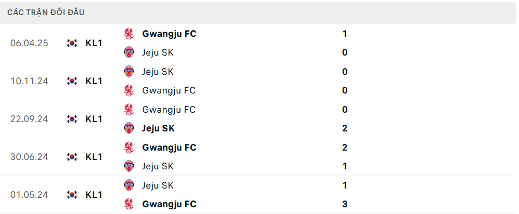Click Gwangju FC logo in 06.04.25 match
The height and width of the screenshot is (214, 519).
[x=129, y=34]
